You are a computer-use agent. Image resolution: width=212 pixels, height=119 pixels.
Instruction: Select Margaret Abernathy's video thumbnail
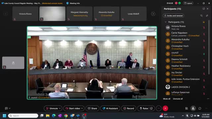click(79, 14)
